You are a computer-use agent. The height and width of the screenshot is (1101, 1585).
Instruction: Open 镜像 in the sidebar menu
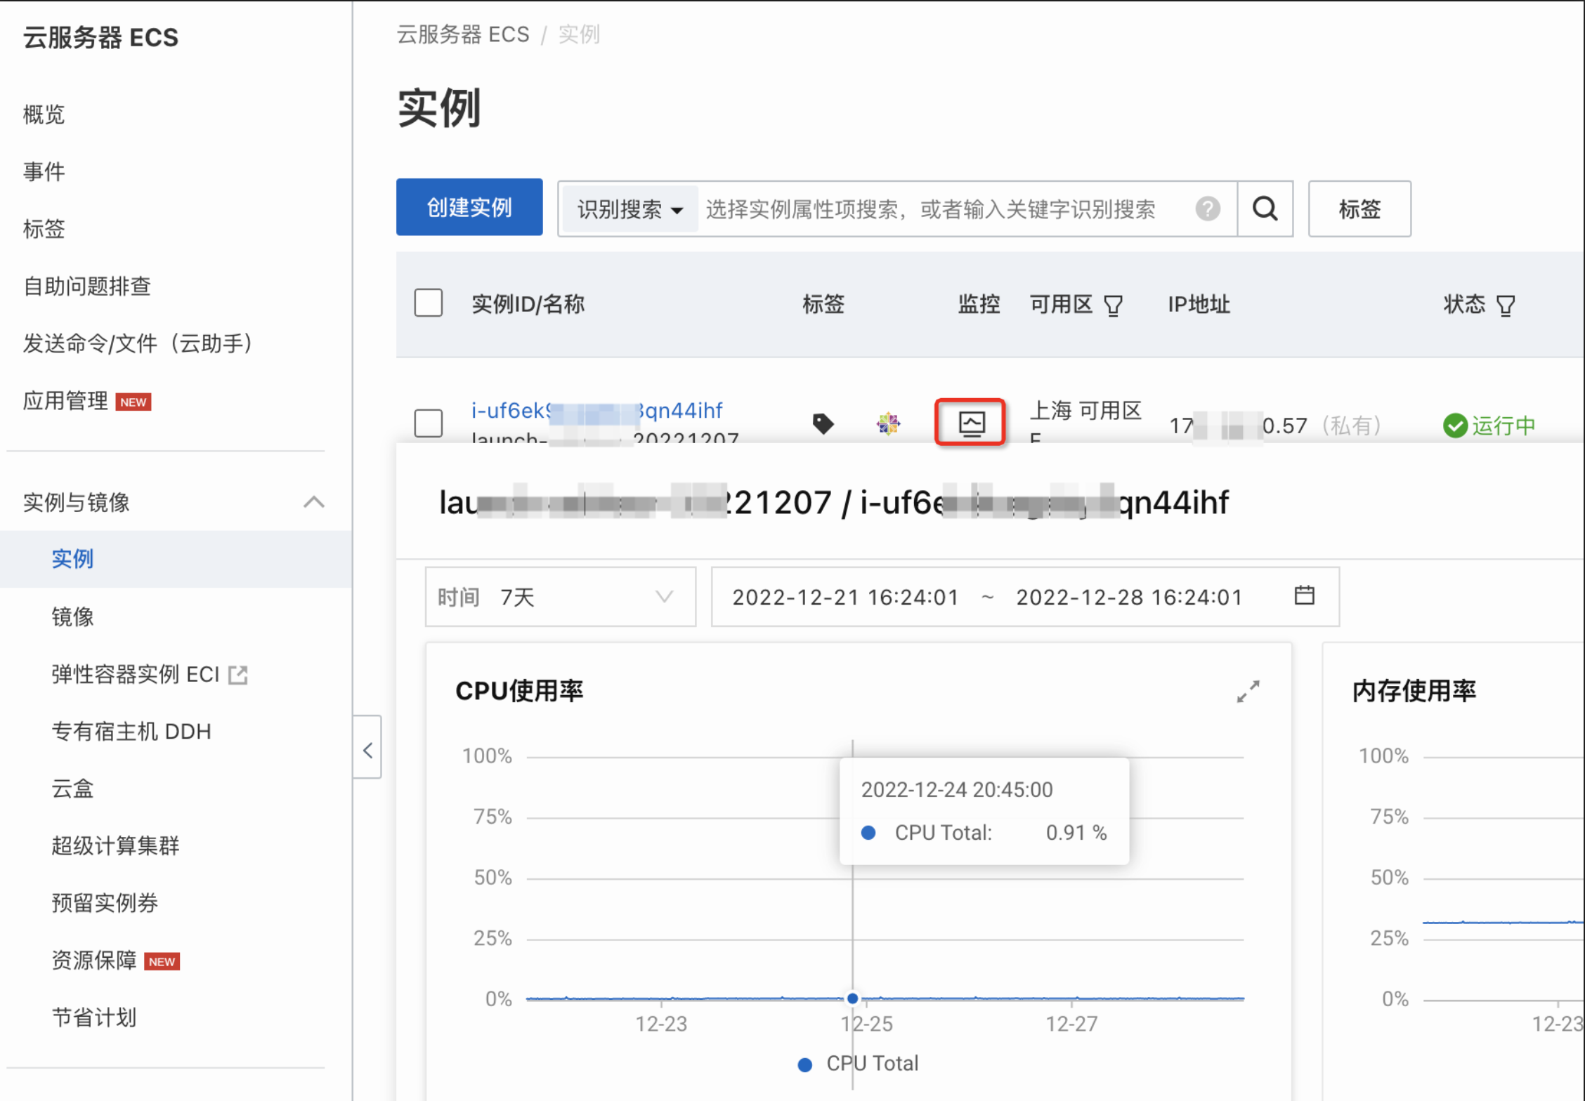72,617
